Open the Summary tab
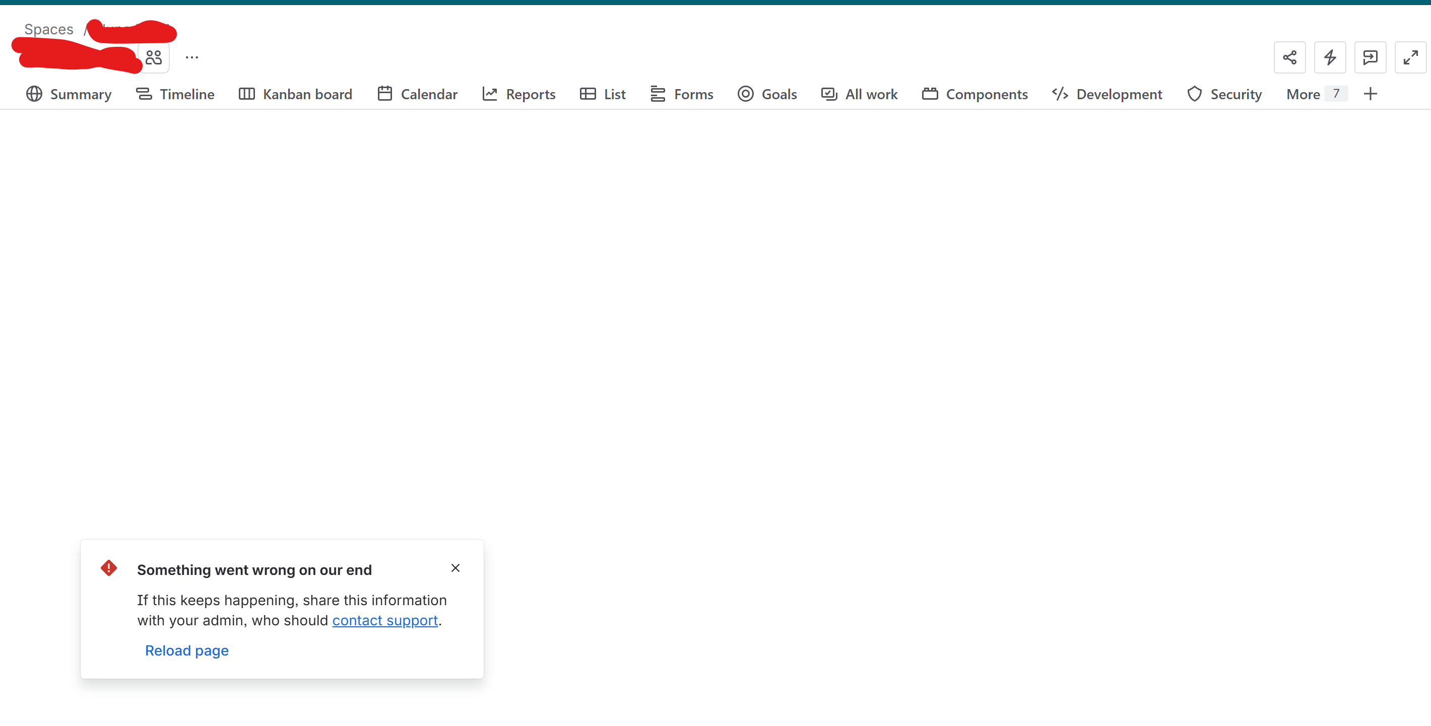1431x726 pixels. (x=69, y=94)
